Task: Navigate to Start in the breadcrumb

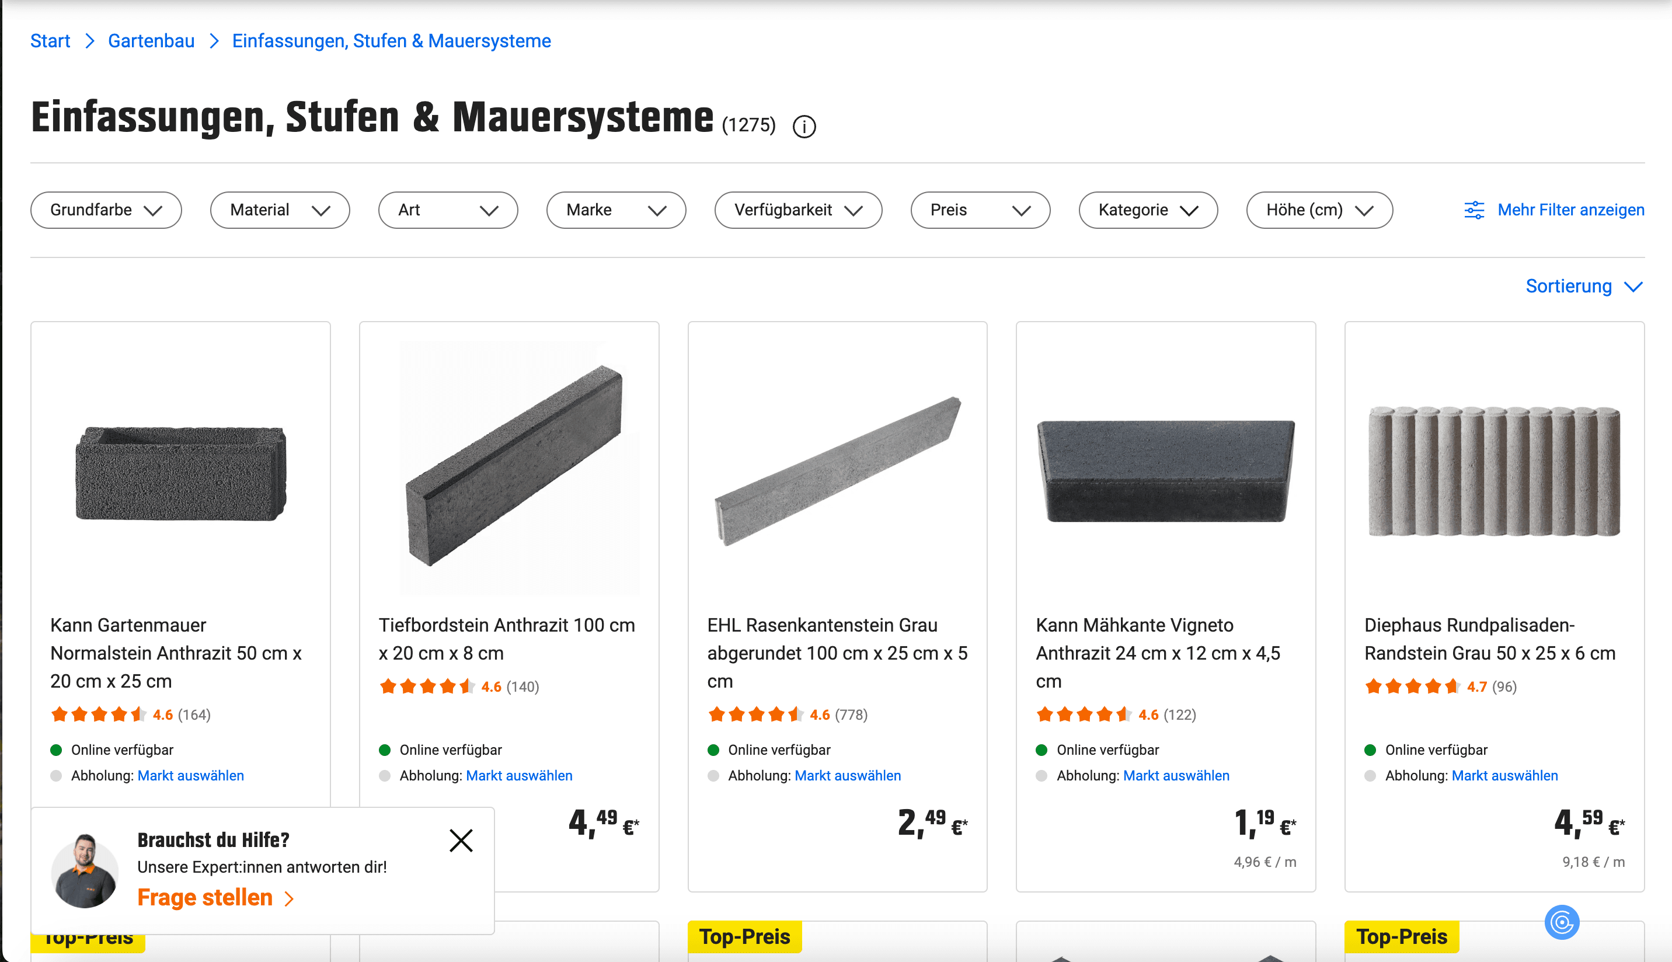Action: tap(50, 41)
